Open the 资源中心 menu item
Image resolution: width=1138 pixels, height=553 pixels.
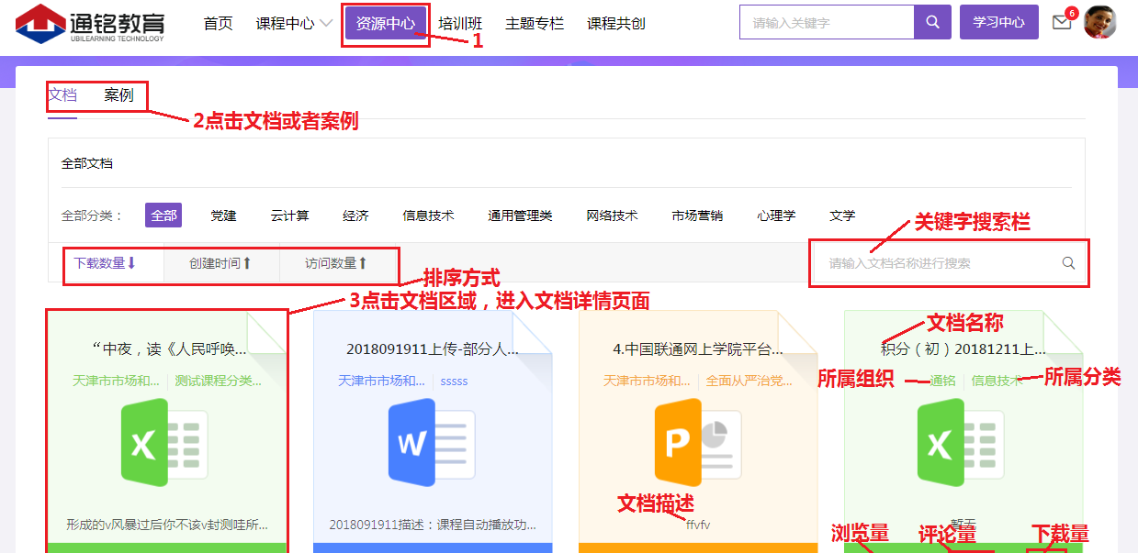[386, 24]
